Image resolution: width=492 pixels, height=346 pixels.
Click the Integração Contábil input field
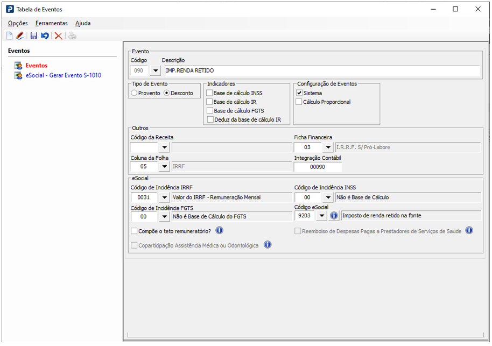click(318, 167)
